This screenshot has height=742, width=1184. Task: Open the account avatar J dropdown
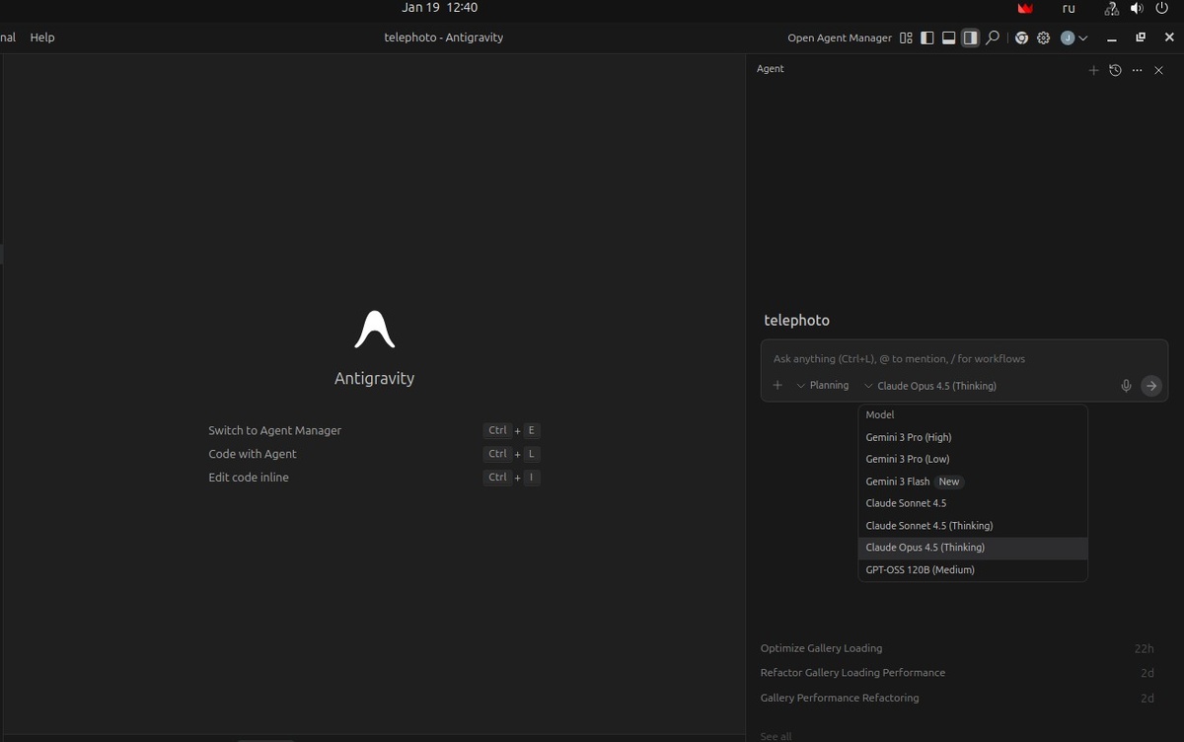(1074, 37)
